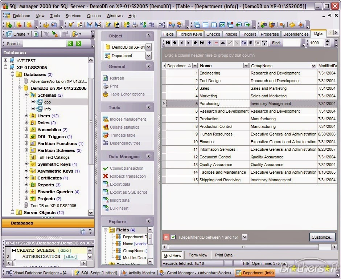Switch to the Dependencies tab
Image resolution: width=341 pixels, height=279 pixels.
pyautogui.click(x=296, y=34)
